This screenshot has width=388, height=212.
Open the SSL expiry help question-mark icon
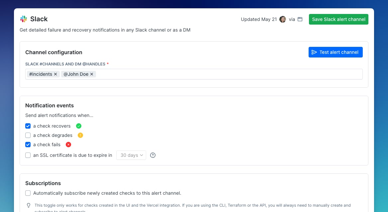[153, 155]
